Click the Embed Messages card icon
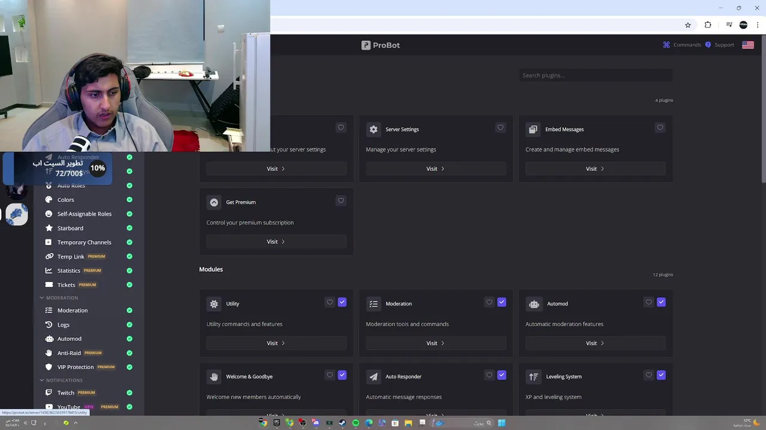This screenshot has height=430, width=766. point(533,129)
